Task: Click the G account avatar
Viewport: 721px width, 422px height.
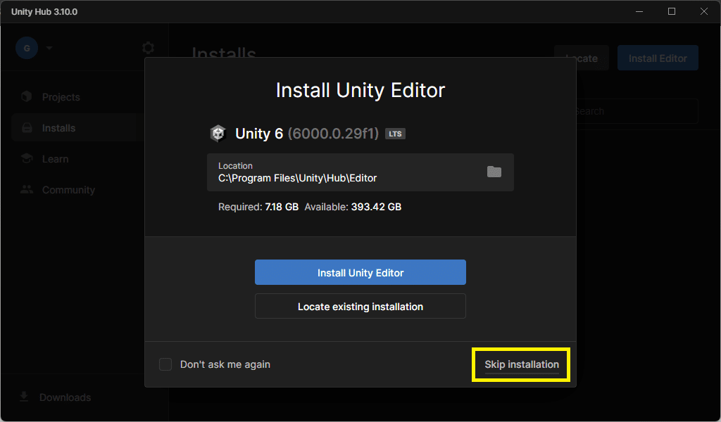Action: tap(26, 47)
